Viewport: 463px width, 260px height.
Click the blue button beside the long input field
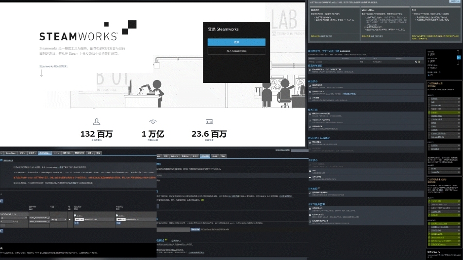tap(195, 229)
